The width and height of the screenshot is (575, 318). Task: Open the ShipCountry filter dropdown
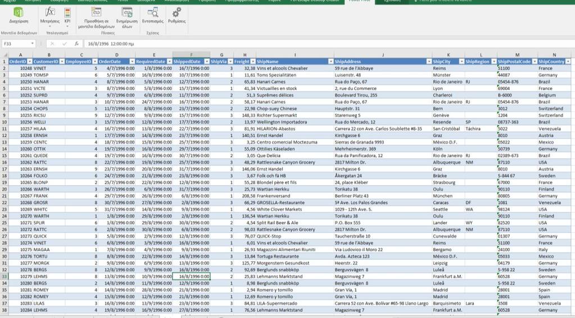pyautogui.click(x=568, y=62)
